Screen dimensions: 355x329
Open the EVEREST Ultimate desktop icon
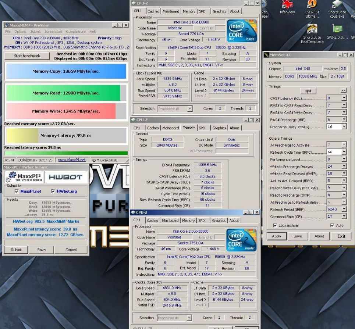click(312, 9)
